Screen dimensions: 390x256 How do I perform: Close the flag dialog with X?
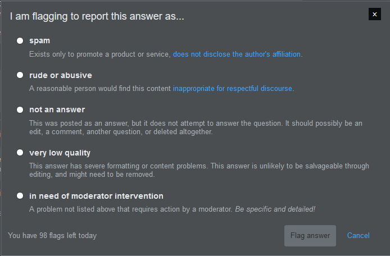pyautogui.click(x=374, y=15)
